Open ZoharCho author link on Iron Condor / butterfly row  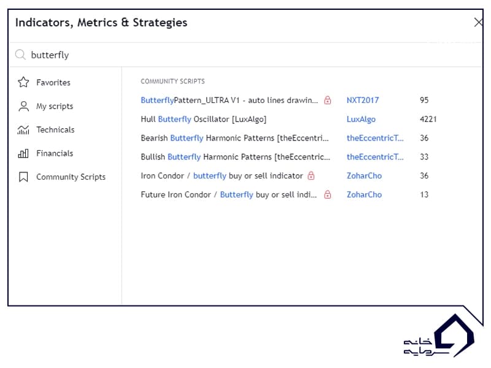coord(364,175)
